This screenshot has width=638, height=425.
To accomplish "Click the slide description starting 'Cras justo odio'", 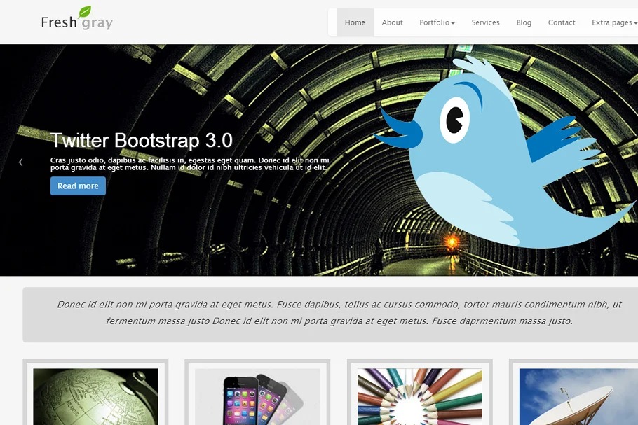I will [x=189, y=164].
